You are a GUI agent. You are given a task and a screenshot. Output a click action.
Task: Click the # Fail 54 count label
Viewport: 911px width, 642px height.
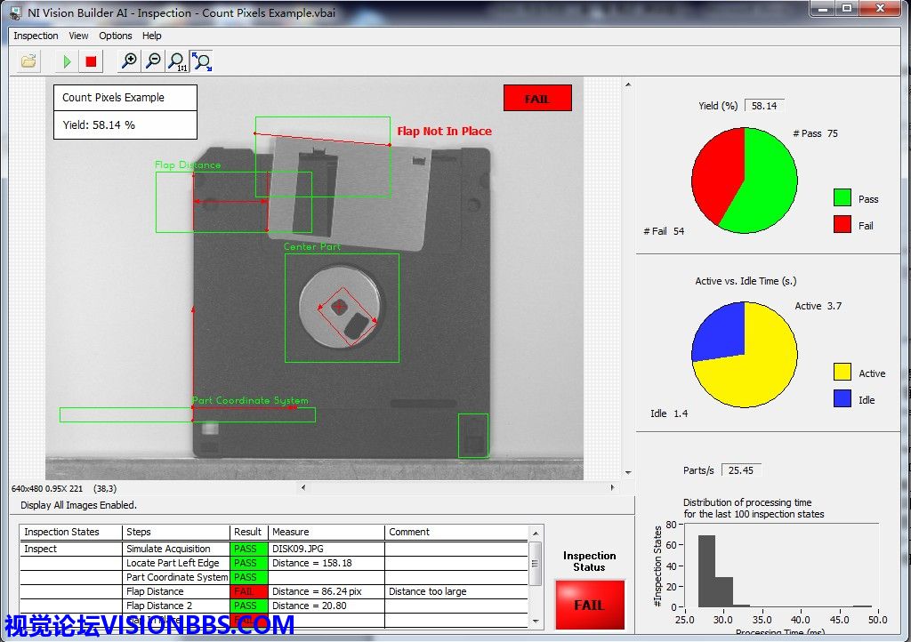[664, 231]
